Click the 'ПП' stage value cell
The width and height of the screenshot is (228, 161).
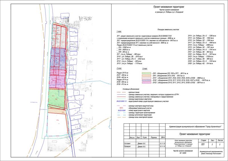tap(203, 145)
